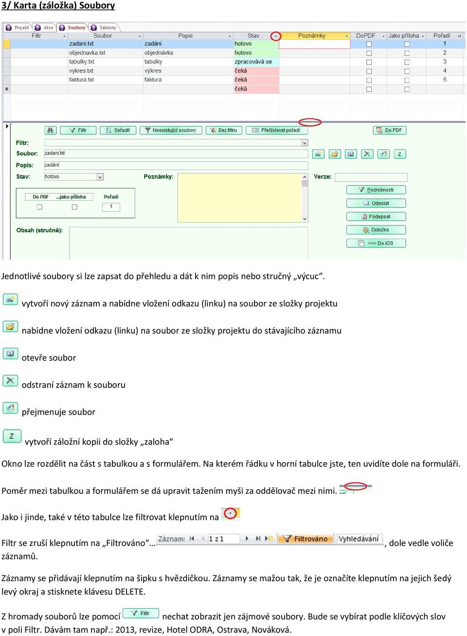Click the form record selector arrow
The width and height of the screenshot is (467, 636).
point(6,126)
